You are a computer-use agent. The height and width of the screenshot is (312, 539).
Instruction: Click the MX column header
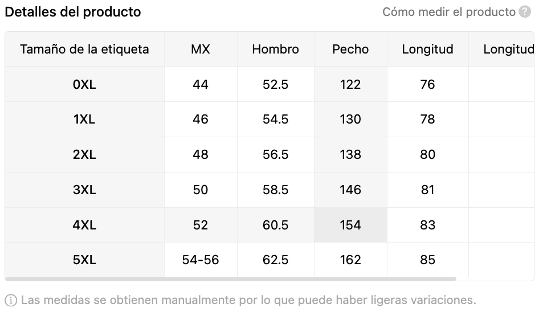pos(201,49)
